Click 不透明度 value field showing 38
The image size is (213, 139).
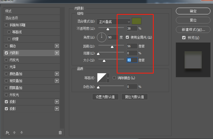coord(132,28)
